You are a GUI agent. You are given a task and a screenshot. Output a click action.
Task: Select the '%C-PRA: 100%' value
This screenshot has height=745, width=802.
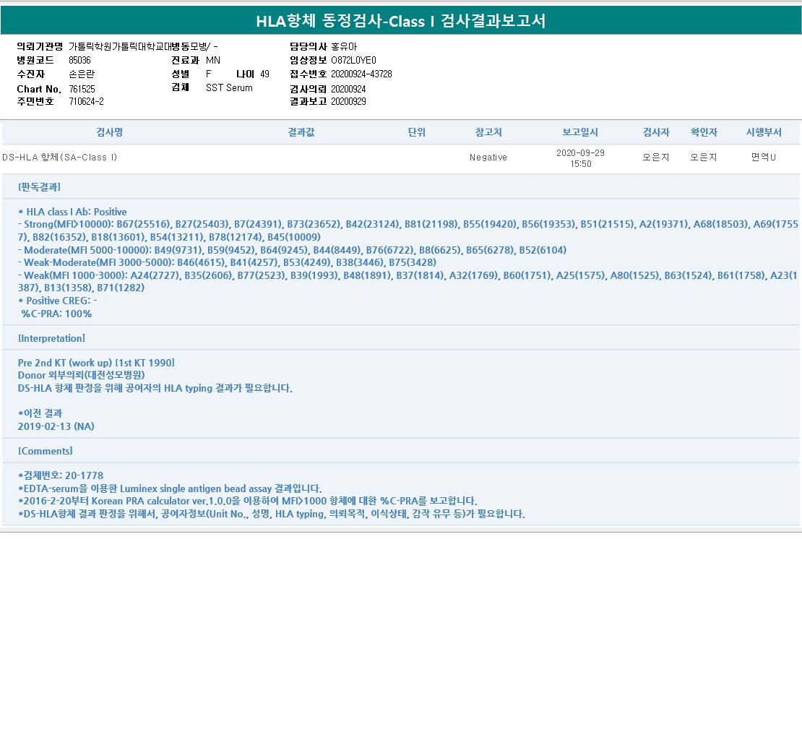click(56, 314)
